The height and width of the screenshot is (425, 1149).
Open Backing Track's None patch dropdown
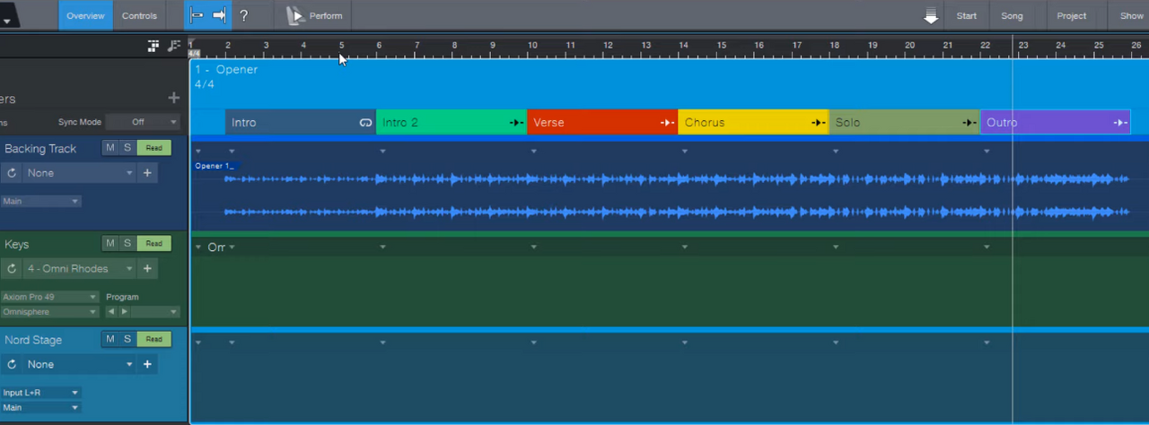click(x=79, y=173)
